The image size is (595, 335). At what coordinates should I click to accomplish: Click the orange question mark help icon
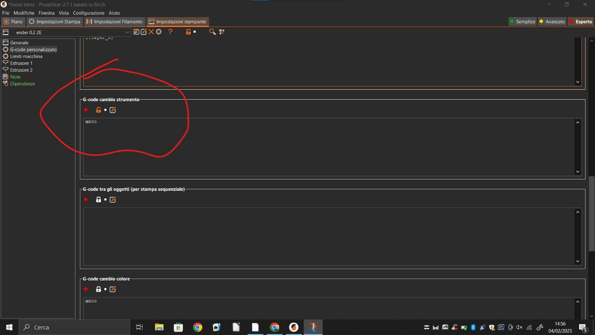[x=171, y=32]
